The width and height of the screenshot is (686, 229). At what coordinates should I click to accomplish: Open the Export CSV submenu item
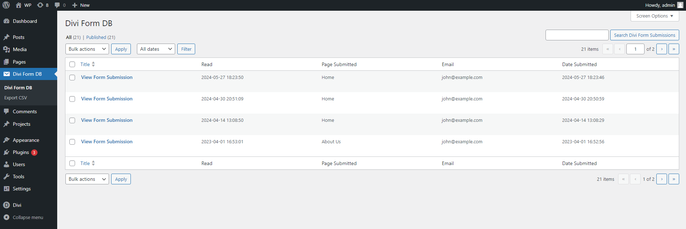(16, 98)
